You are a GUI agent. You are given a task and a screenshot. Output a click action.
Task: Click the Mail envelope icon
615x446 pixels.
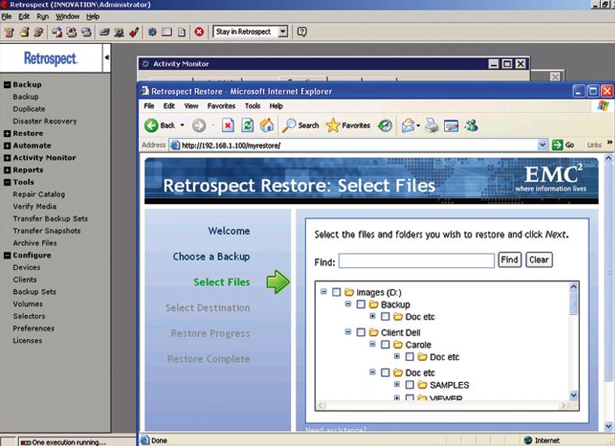coord(408,126)
